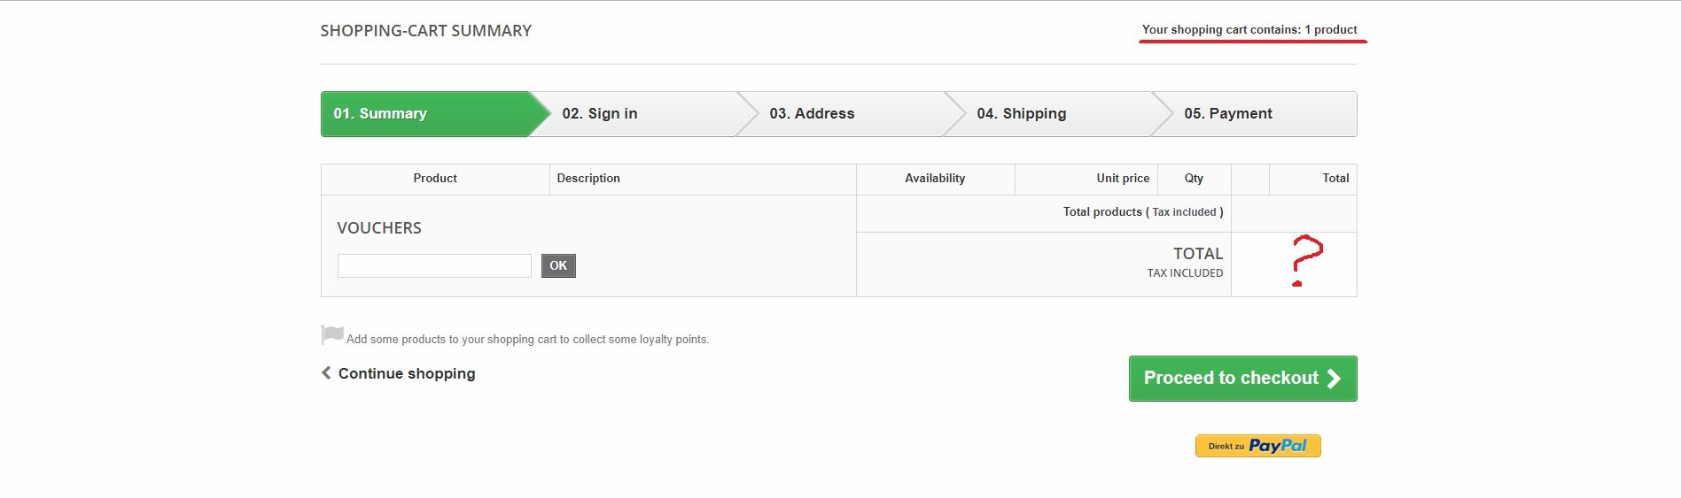Image resolution: width=1681 pixels, height=498 pixels.
Task: Jump to the 04. Shipping step
Action: [1021, 114]
